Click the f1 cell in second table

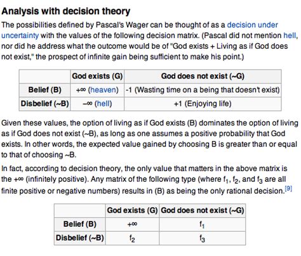[x=202, y=224]
